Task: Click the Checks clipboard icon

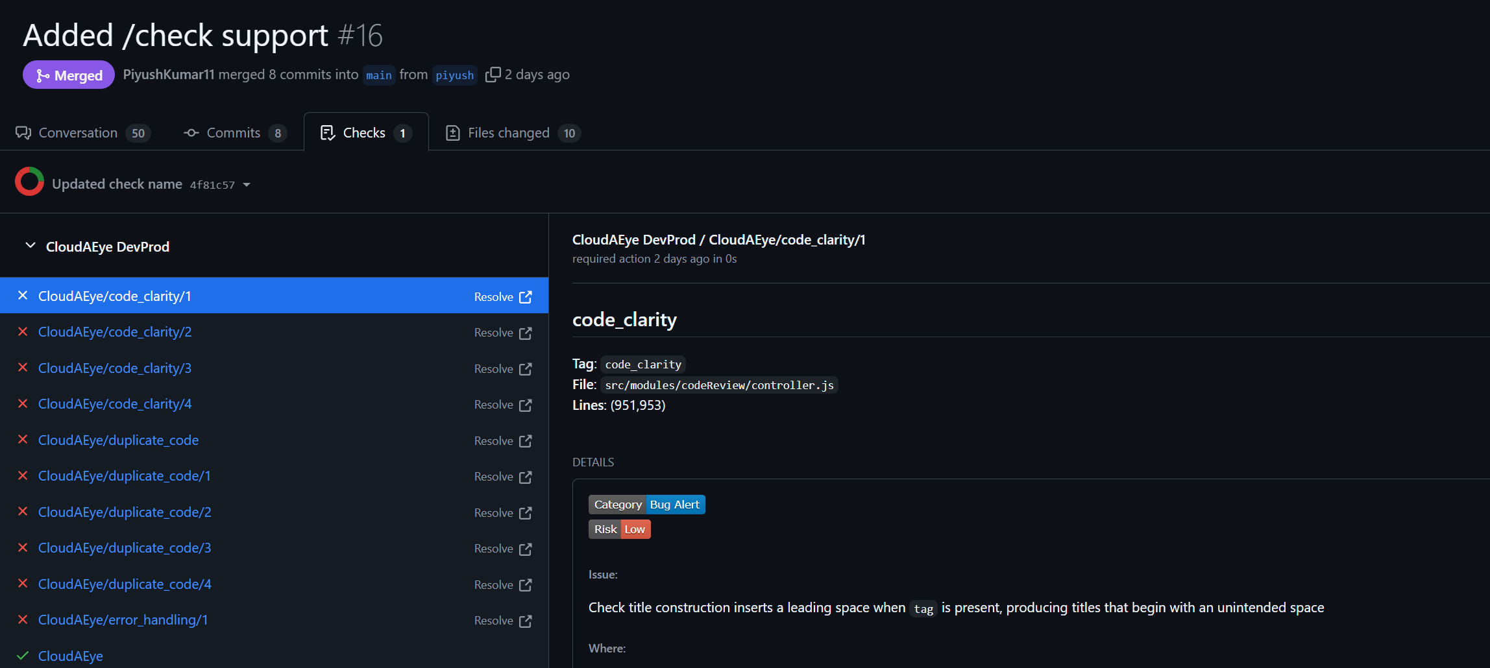Action: pyautogui.click(x=328, y=132)
